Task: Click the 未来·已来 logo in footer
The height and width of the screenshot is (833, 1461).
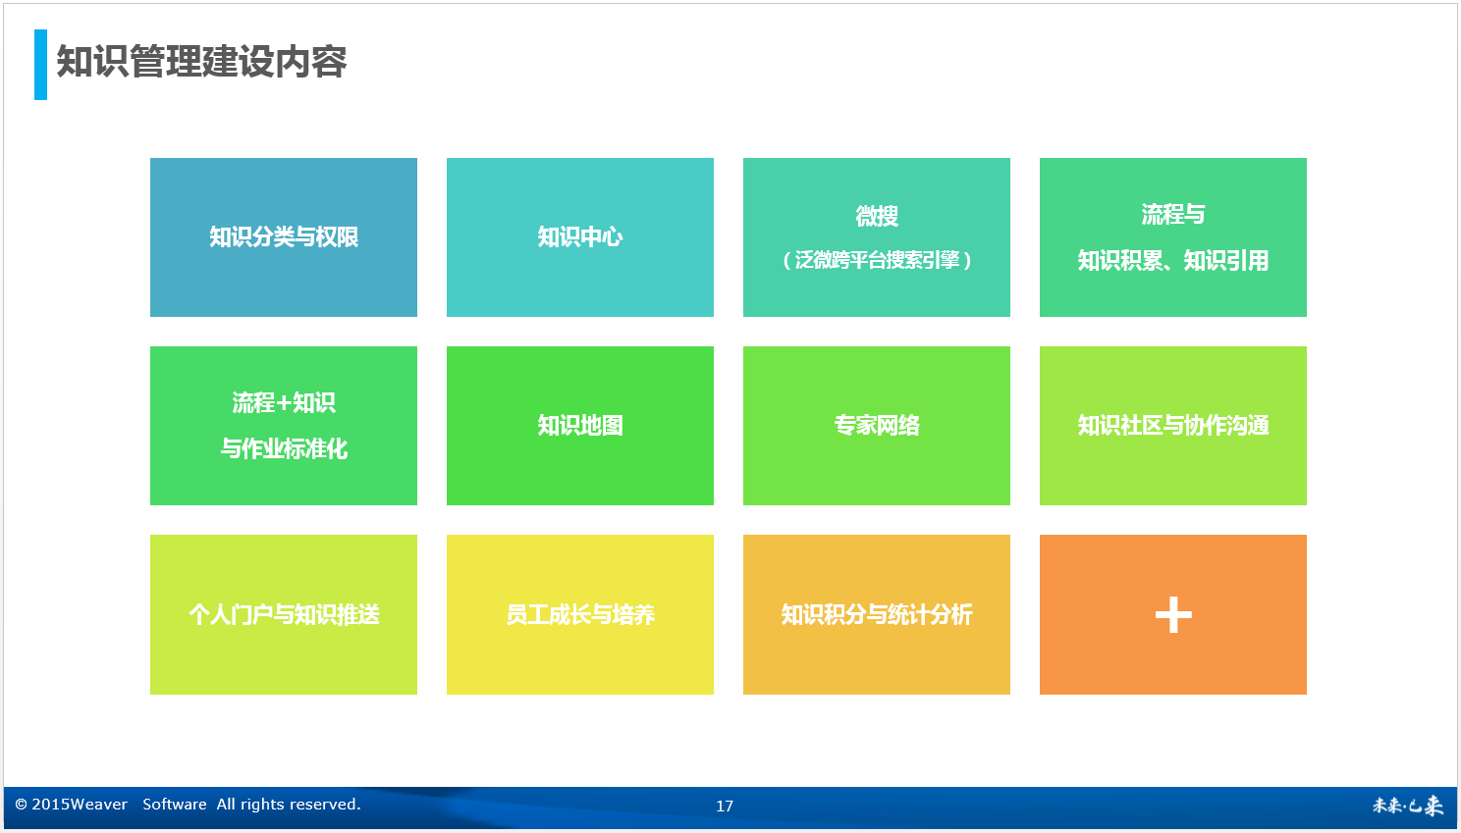Action: tap(1407, 807)
